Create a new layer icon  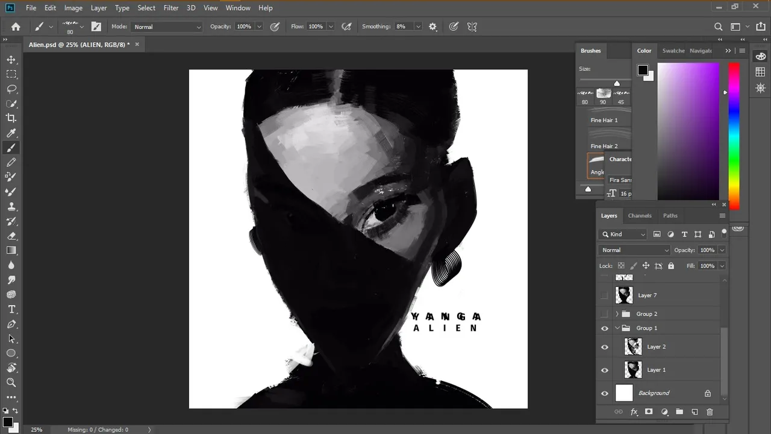695,412
